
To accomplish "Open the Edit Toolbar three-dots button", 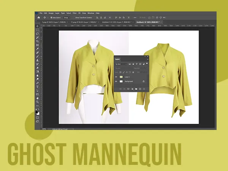I will click(37, 106).
